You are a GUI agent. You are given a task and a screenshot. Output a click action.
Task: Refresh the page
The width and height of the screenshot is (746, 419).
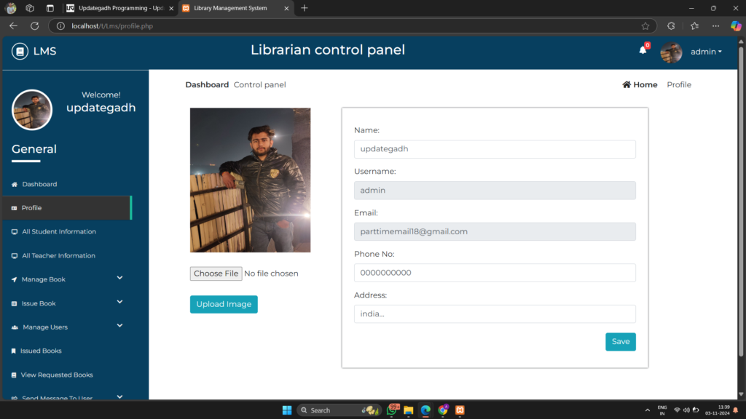pos(35,26)
